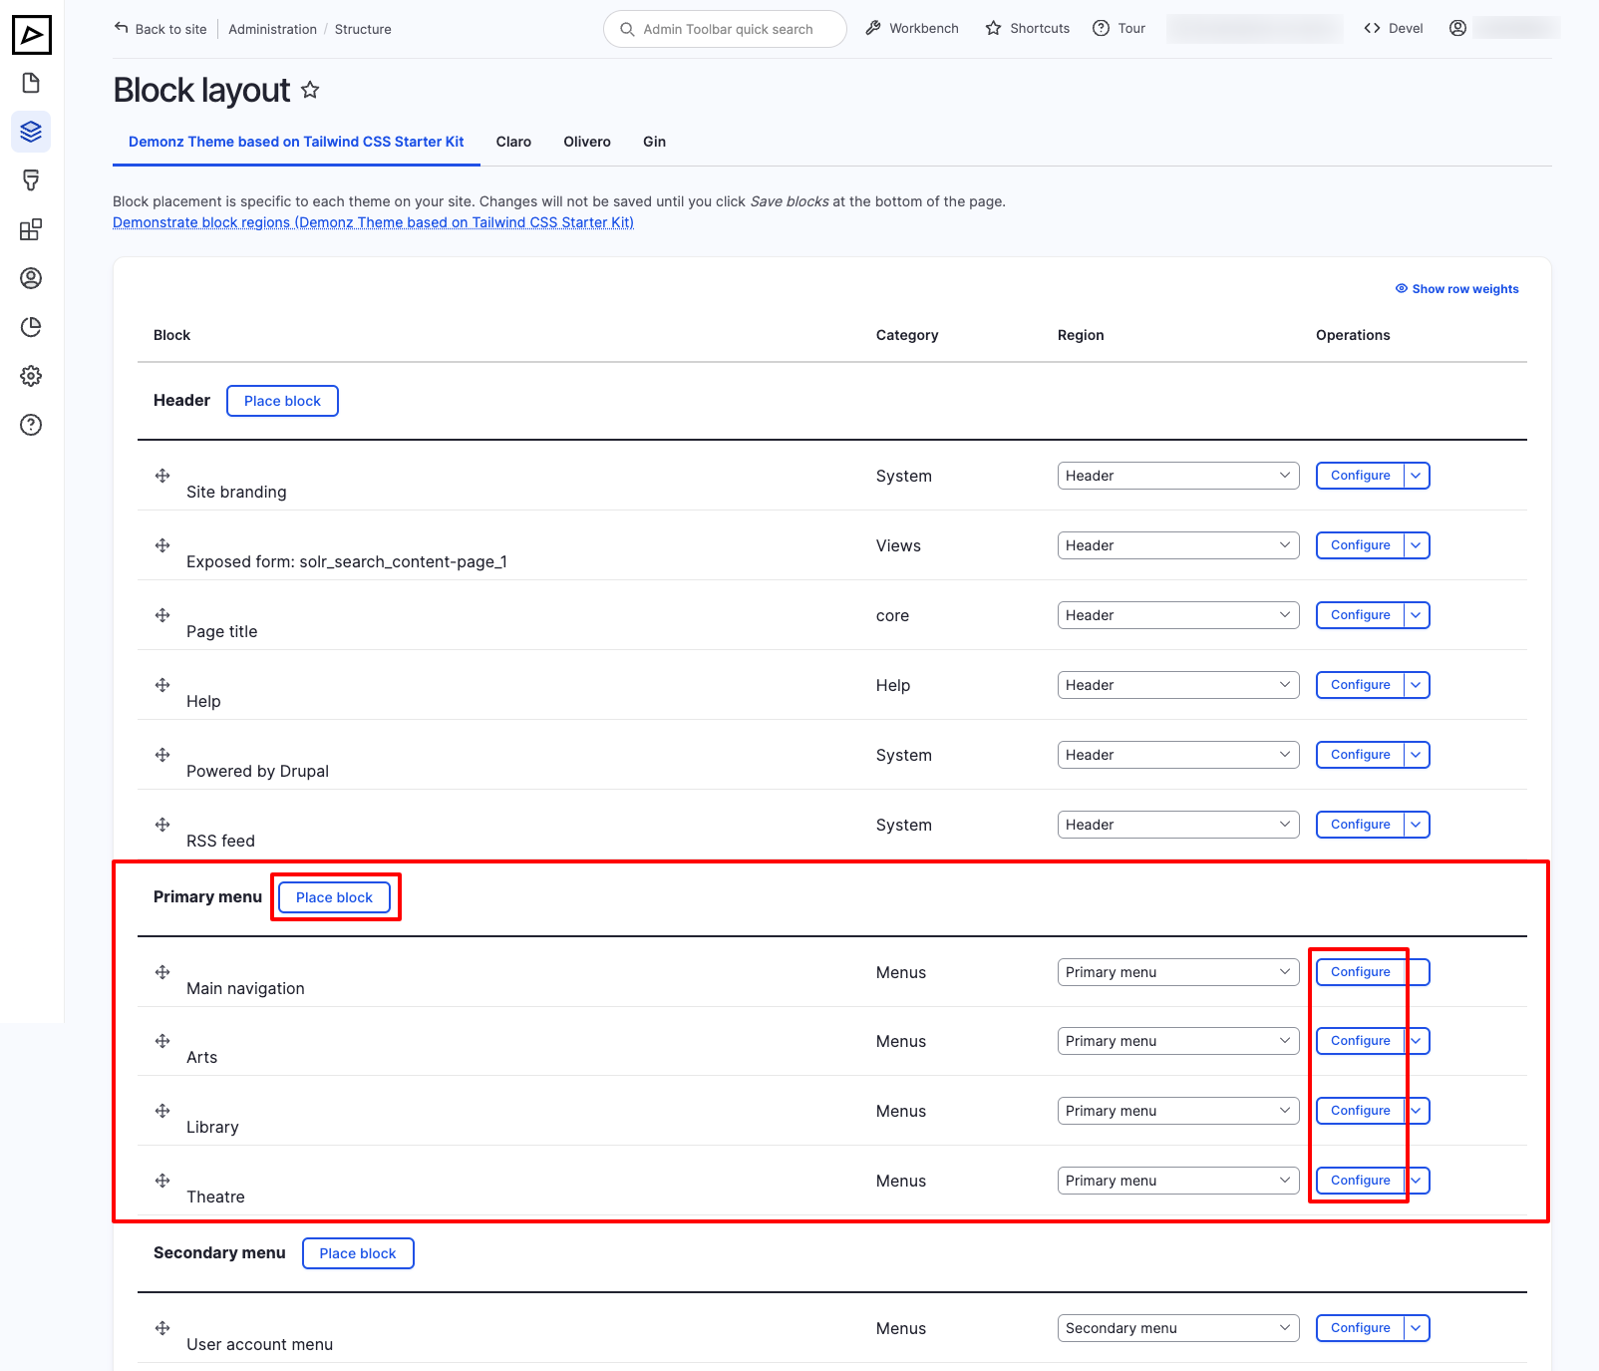Image resolution: width=1599 pixels, height=1371 pixels.
Task: Click the Structure layers icon in sidebar
Action: pyautogui.click(x=31, y=132)
